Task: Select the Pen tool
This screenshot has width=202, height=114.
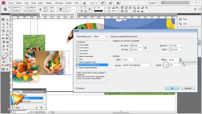Action: (3, 24)
